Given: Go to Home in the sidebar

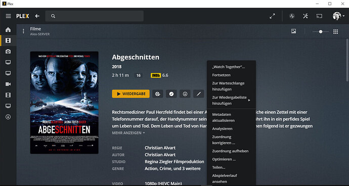Looking at the screenshot, I should (8, 30).
